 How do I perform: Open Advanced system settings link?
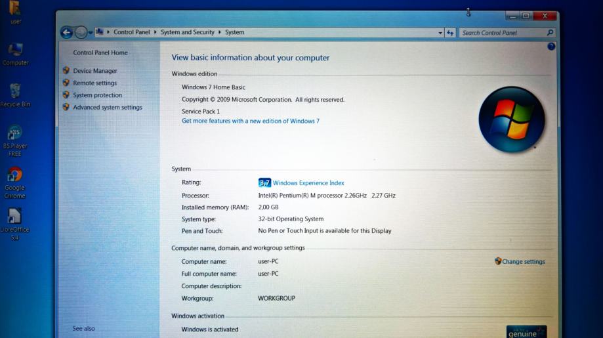click(x=108, y=107)
